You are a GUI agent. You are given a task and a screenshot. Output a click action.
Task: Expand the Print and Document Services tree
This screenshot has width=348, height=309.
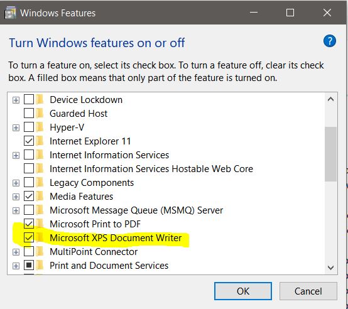tap(16, 266)
